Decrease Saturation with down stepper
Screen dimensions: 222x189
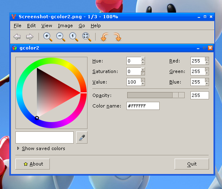pos(143,73)
